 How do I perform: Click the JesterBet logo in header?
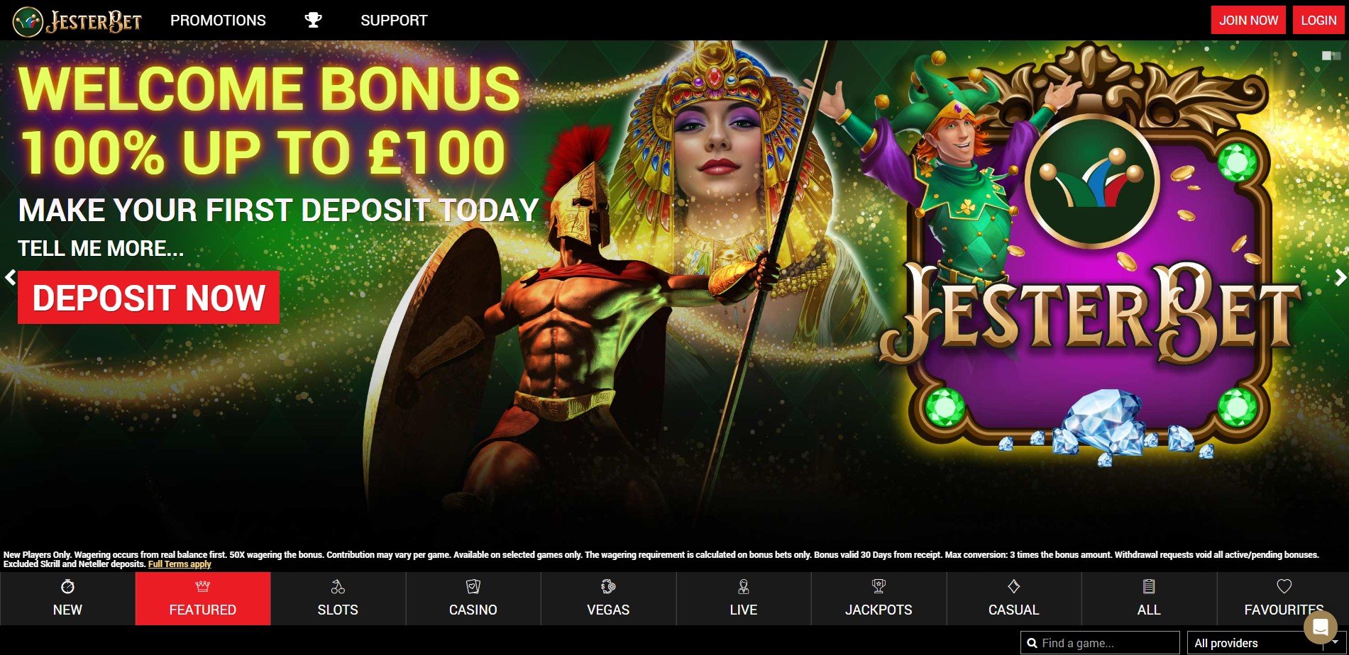point(77,21)
